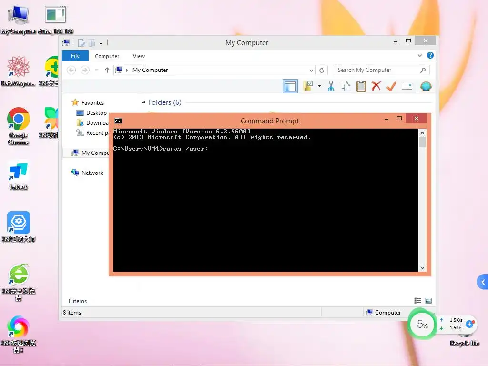Image resolution: width=488 pixels, height=366 pixels.
Task: Select Network in the navigation pane
Action: 92,173
